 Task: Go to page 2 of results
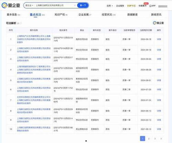pyautogui.click(x=149, y=139)
